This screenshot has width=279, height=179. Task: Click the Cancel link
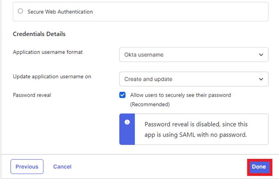(x=62, y=167)
